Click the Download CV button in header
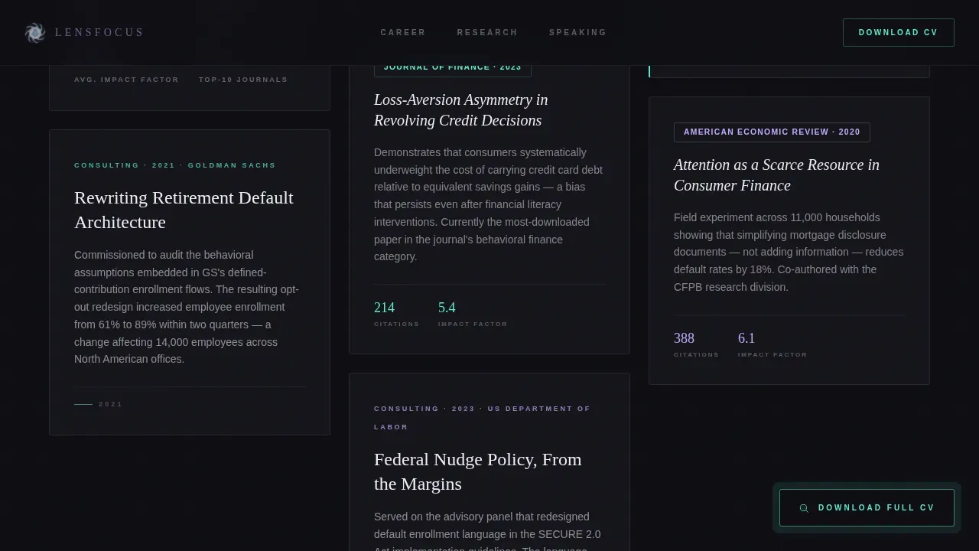This screenshot has height=551, width=979. point(898,32)
